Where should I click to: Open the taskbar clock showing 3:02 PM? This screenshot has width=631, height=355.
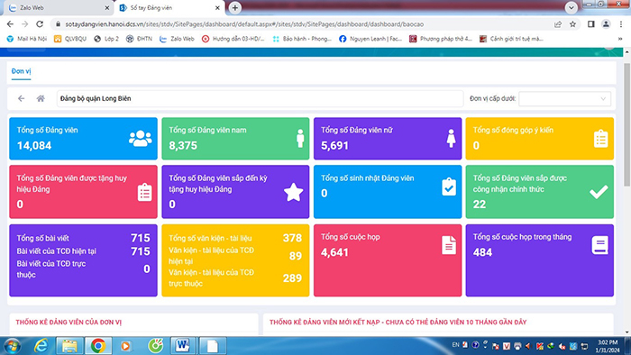tap(608, 346)
